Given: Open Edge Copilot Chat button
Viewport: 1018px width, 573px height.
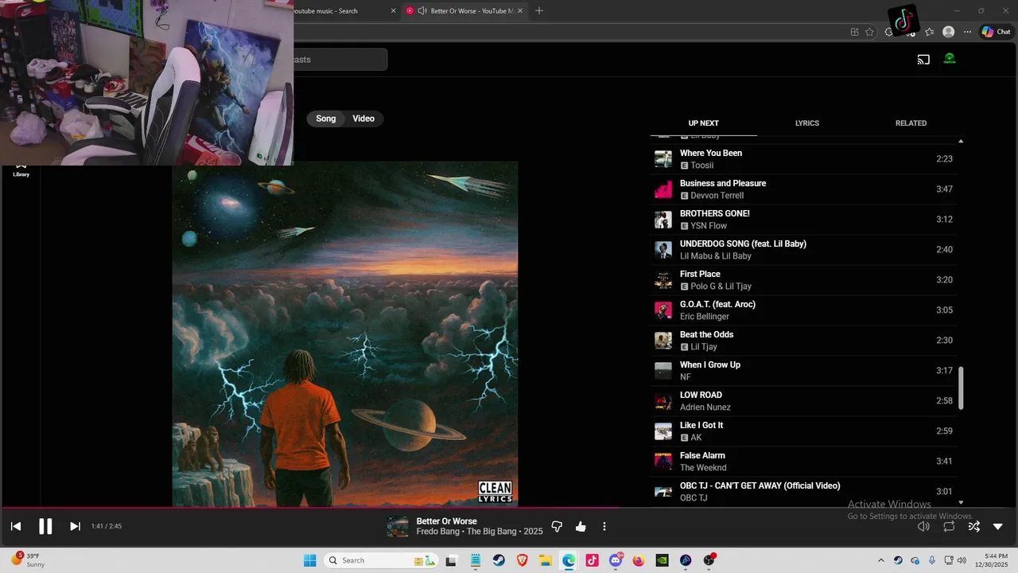Looking at the screenshot, I should click(x=996, y=32).
